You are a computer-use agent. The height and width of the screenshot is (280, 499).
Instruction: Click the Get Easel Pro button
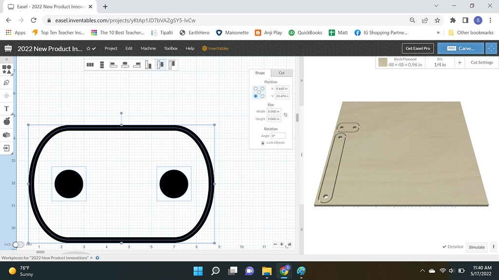(418, 48)
